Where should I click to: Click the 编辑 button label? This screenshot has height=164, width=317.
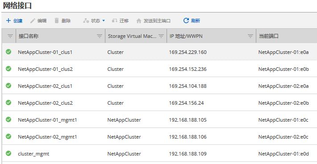[42, 21]
